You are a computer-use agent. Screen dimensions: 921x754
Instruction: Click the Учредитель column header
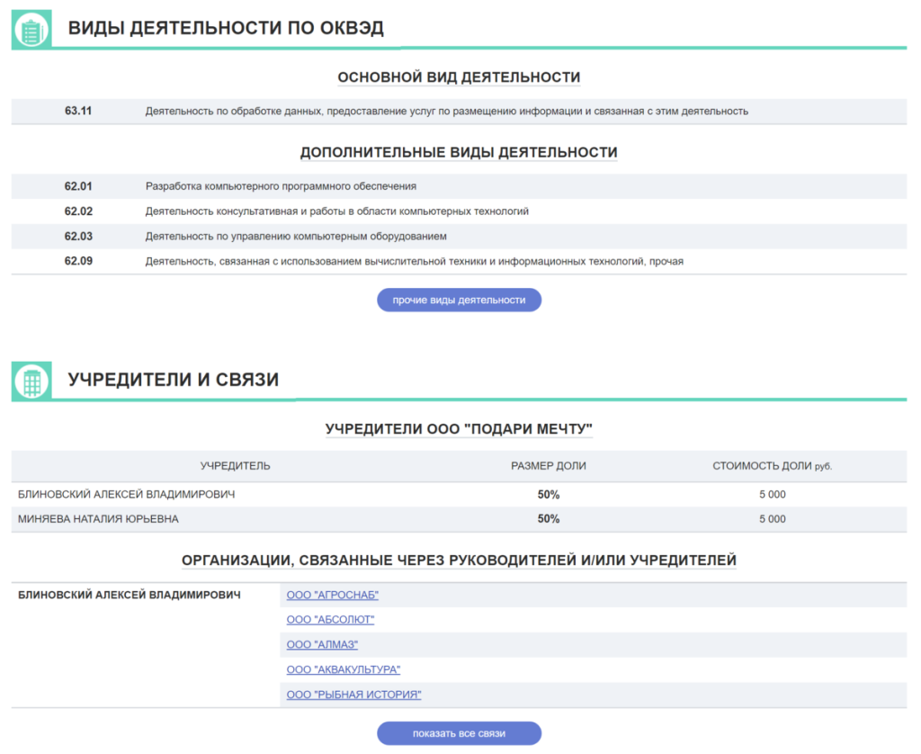[235, 466]
